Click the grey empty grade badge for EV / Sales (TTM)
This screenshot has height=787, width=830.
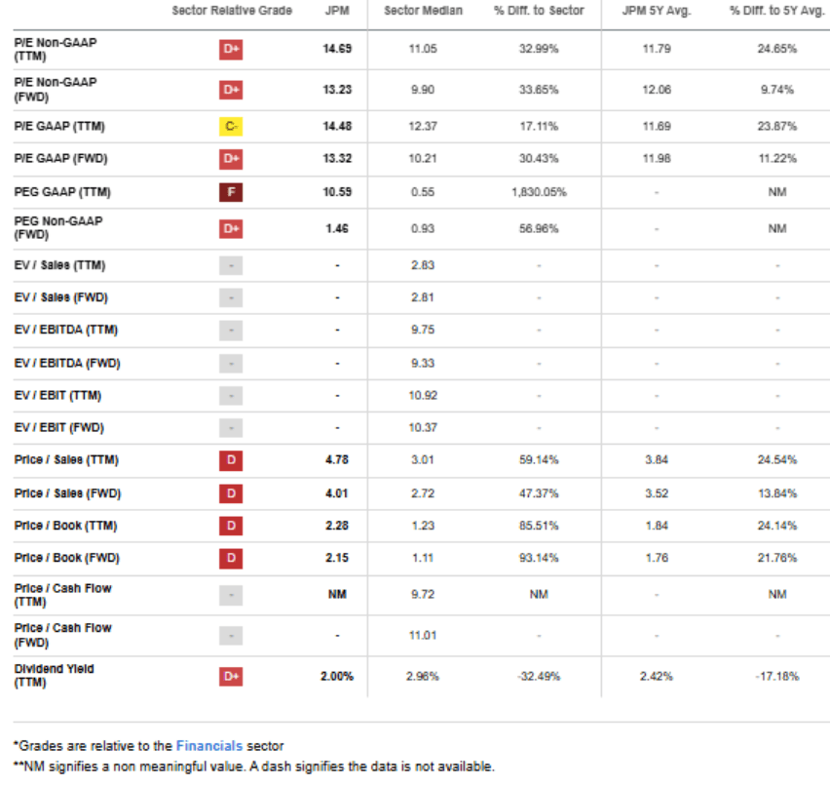[x=231, y=265]
